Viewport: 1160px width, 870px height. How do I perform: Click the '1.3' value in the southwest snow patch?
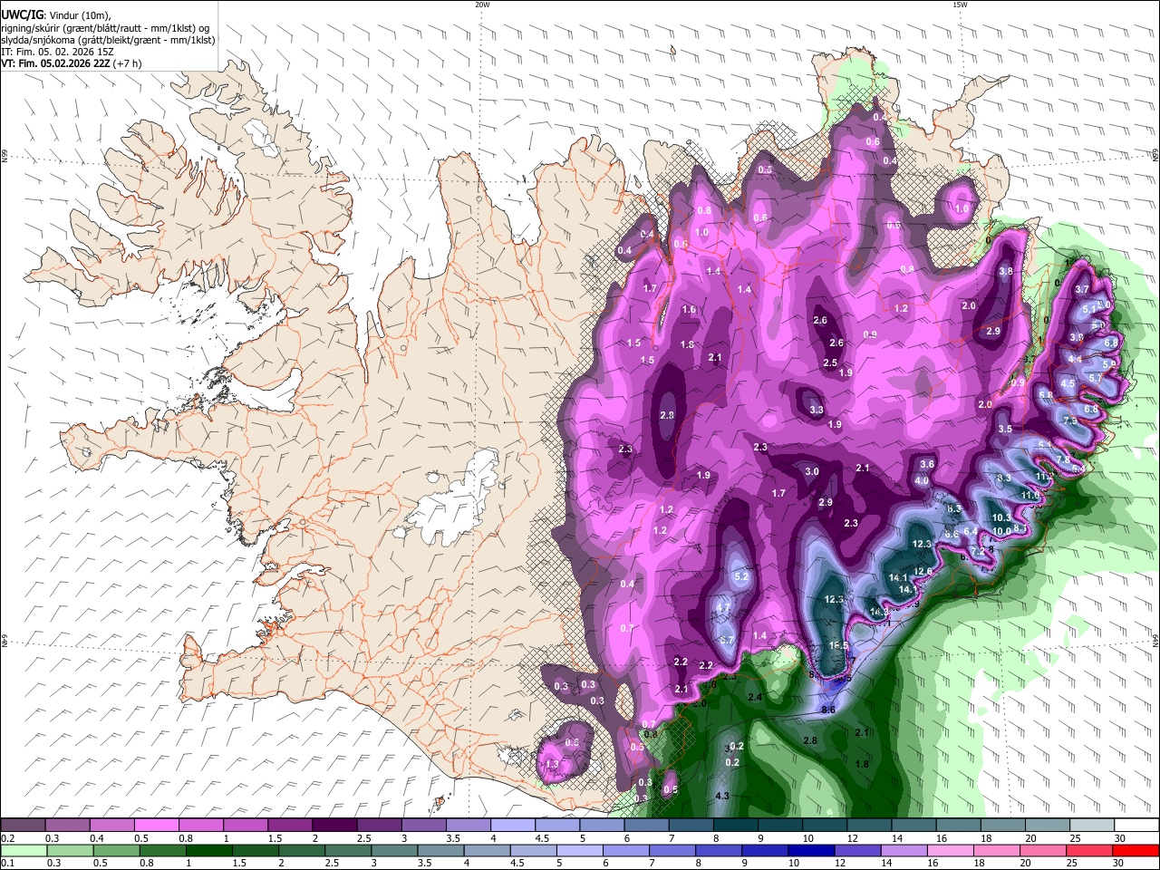[553, 765]
